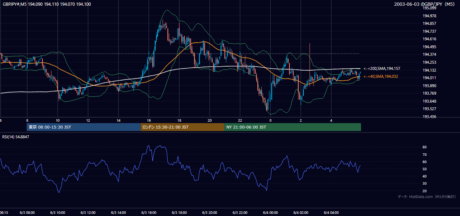The height and width of the screenshot is (216, 460).
Task: Click the '6/4 02:00' bottom time label
Action: point(301,213)
